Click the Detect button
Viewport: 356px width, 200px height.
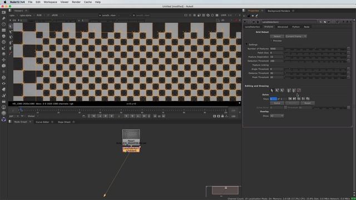277,36
